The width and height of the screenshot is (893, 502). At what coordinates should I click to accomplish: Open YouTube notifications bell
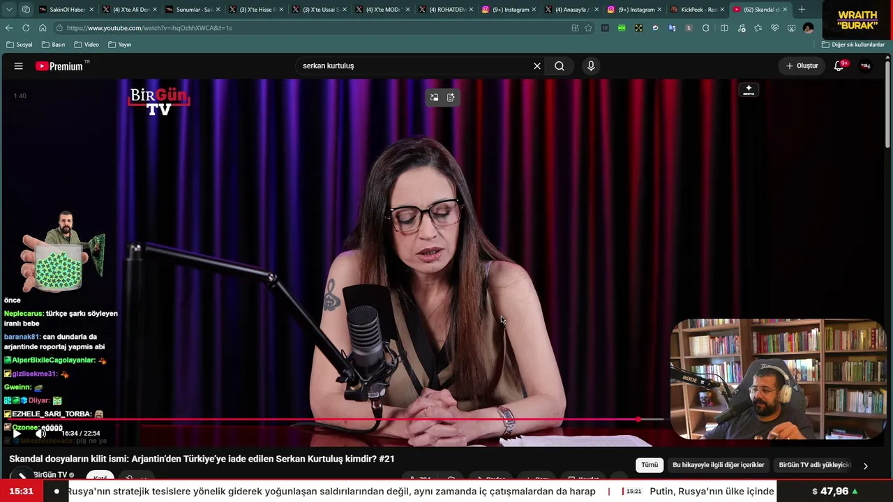(839, 66)
